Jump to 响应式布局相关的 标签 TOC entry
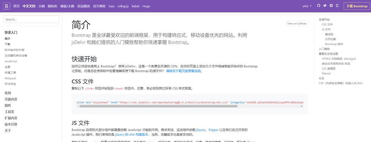Screen dimensions: 371x142 [x=336, y=64]
